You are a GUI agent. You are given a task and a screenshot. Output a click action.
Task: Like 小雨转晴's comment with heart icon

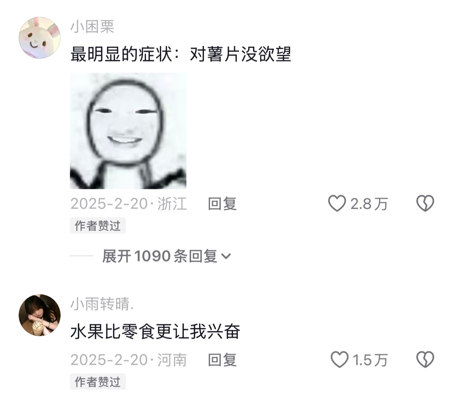point(339,359)
